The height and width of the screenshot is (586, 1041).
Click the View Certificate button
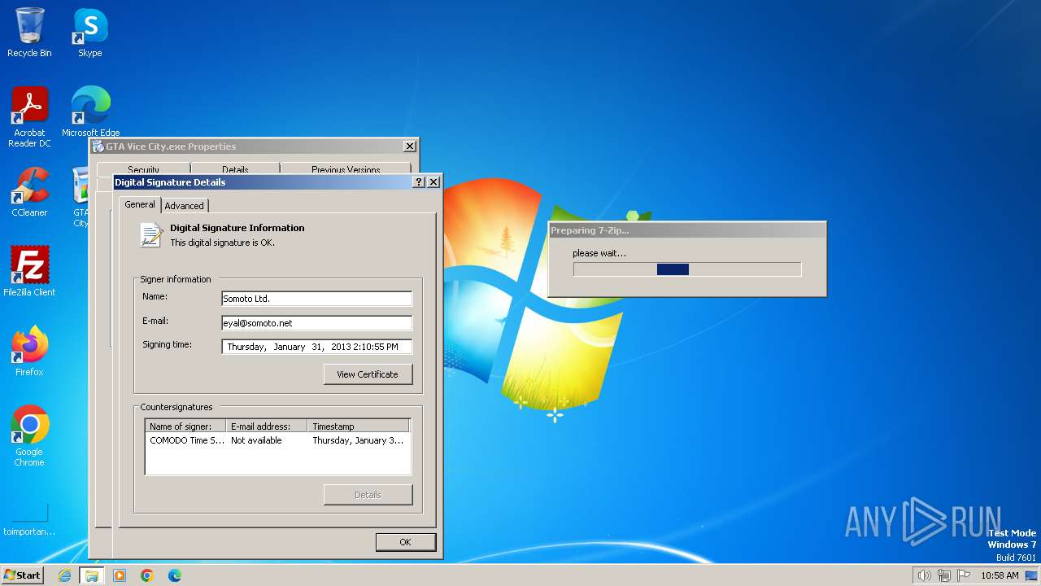pos(368,374)
